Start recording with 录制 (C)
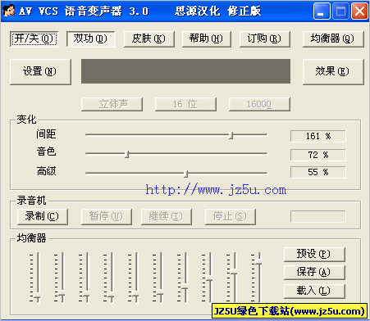Image resolution: width=370 pixels, height=321 pixels. (43, 217)
